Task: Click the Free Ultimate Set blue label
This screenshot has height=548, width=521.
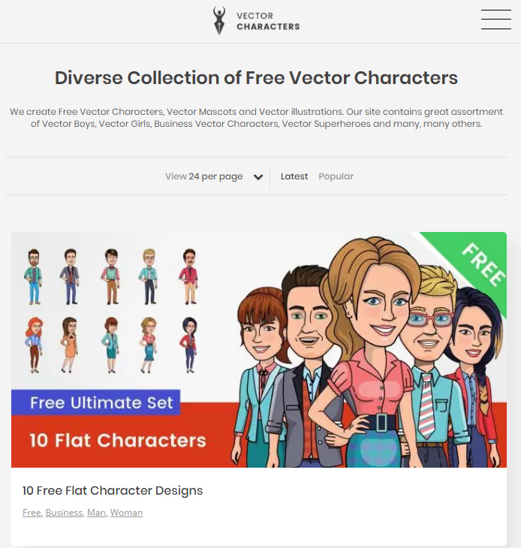Action: point(96,402)
